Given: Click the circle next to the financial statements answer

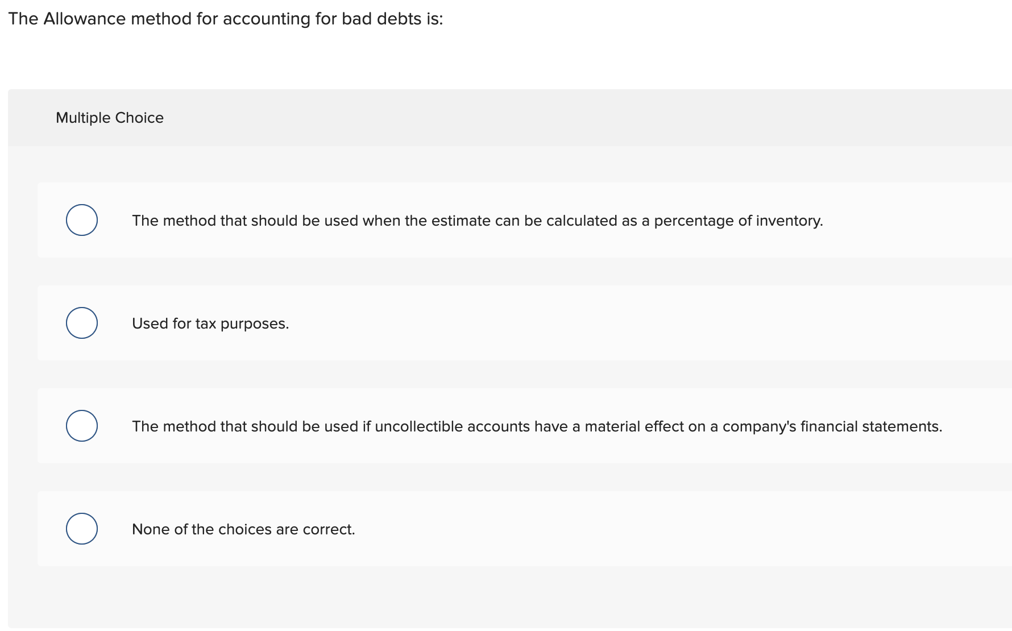Looking at the screenshot, I should (x=81, y=425).
